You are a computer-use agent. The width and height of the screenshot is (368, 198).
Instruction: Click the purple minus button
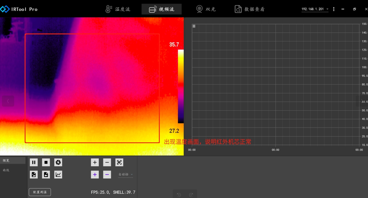coord(107,174)
